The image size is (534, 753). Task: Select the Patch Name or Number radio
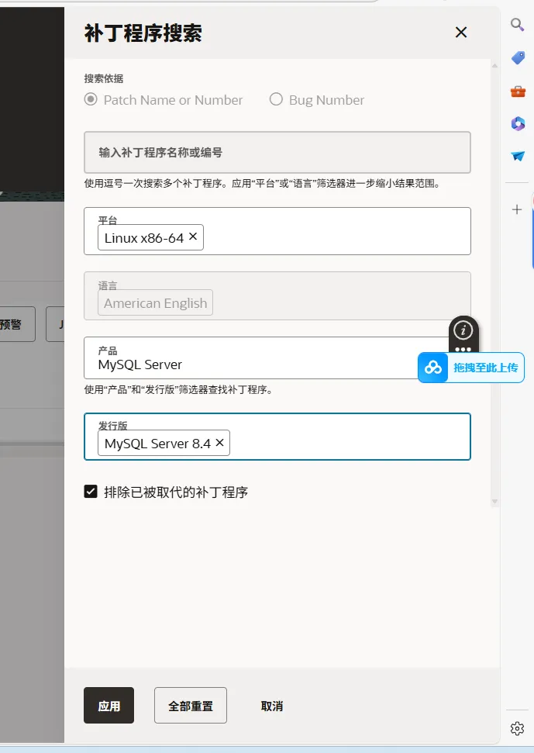tap(91, 99)
